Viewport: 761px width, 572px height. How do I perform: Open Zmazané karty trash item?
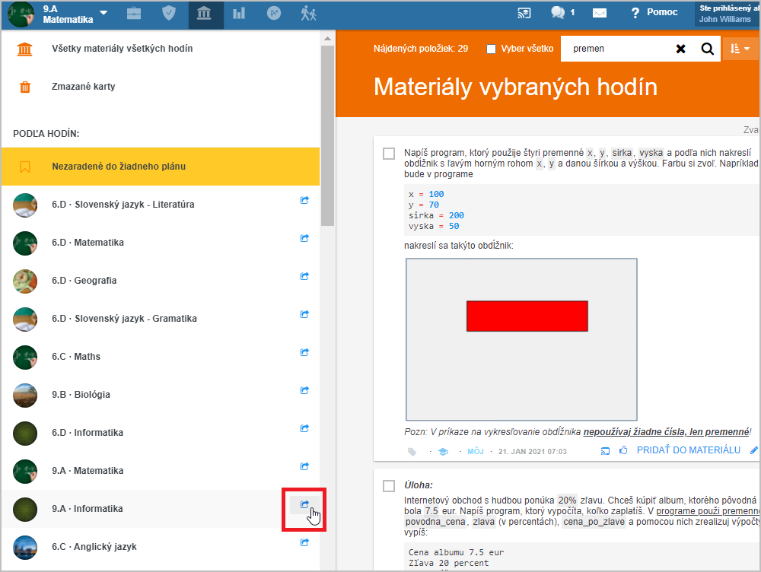(x=161, y=87)
